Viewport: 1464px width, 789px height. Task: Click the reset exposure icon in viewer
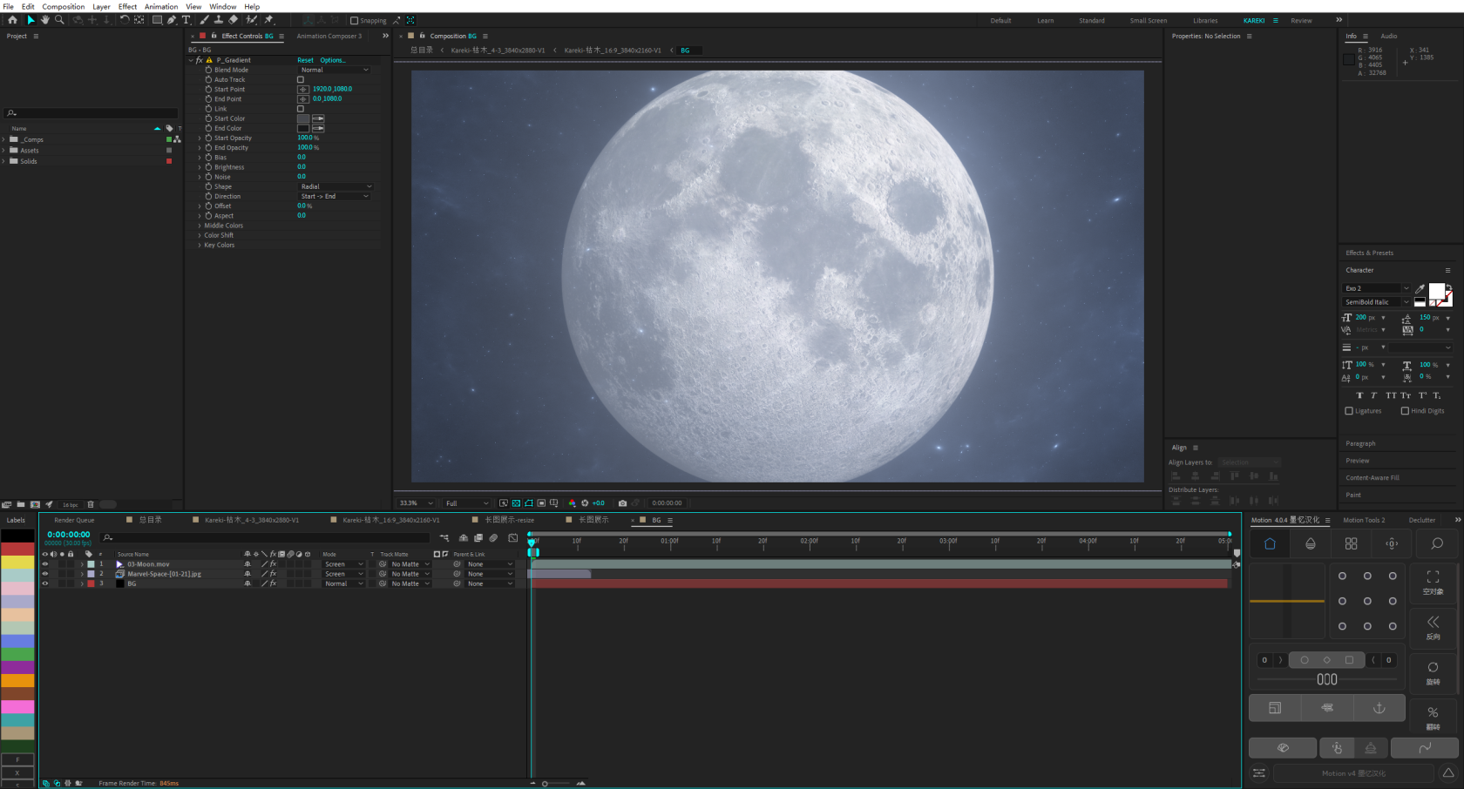(x=585, y=503)
